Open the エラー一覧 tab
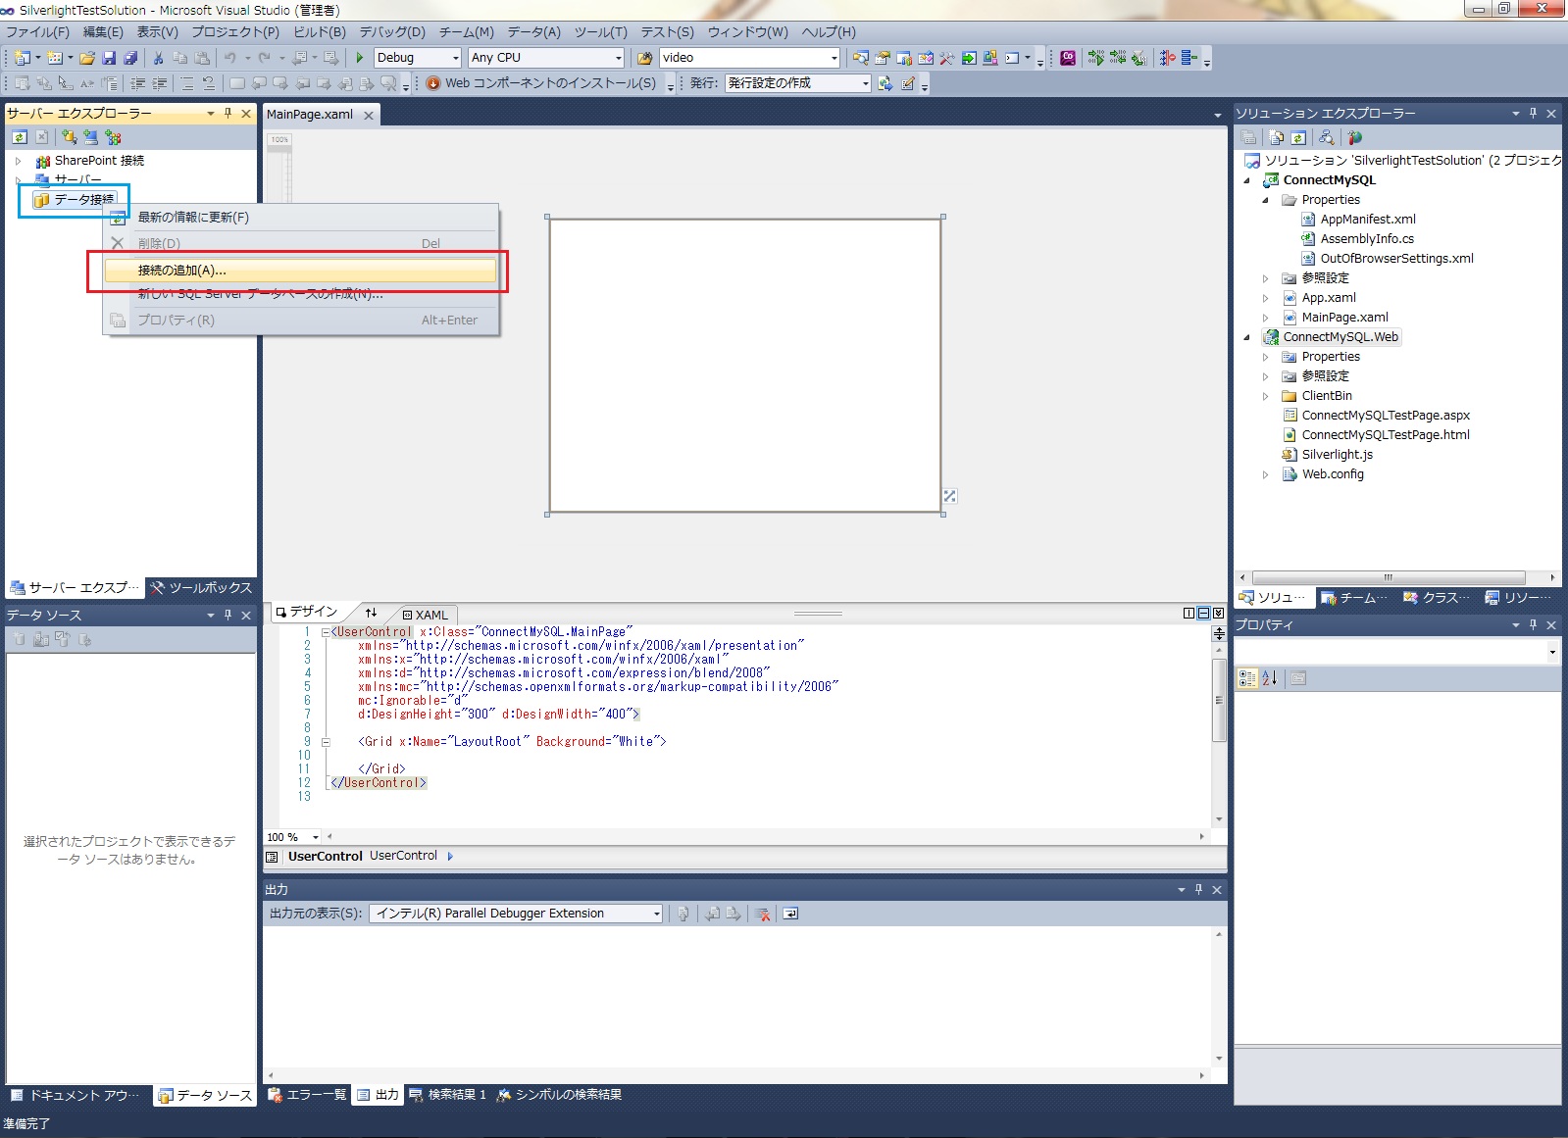This screenshot has height=1138, width=1568. click(307, 1095)
